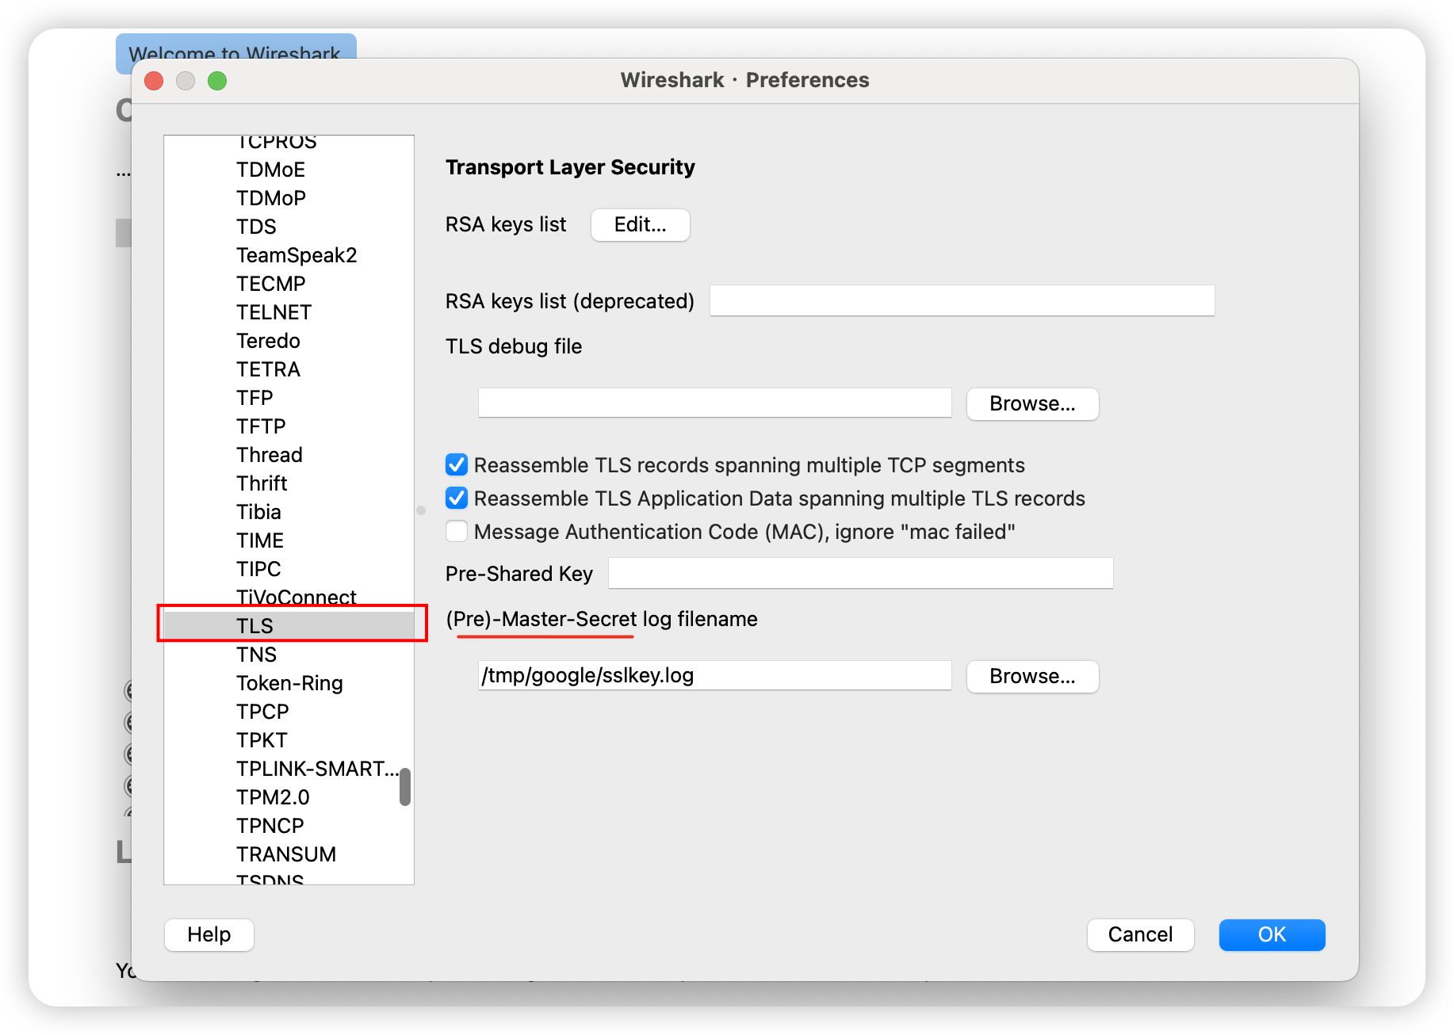1454x1035 pixels.
Task: Select TIME protocol entry
Action: click(289, 540)
